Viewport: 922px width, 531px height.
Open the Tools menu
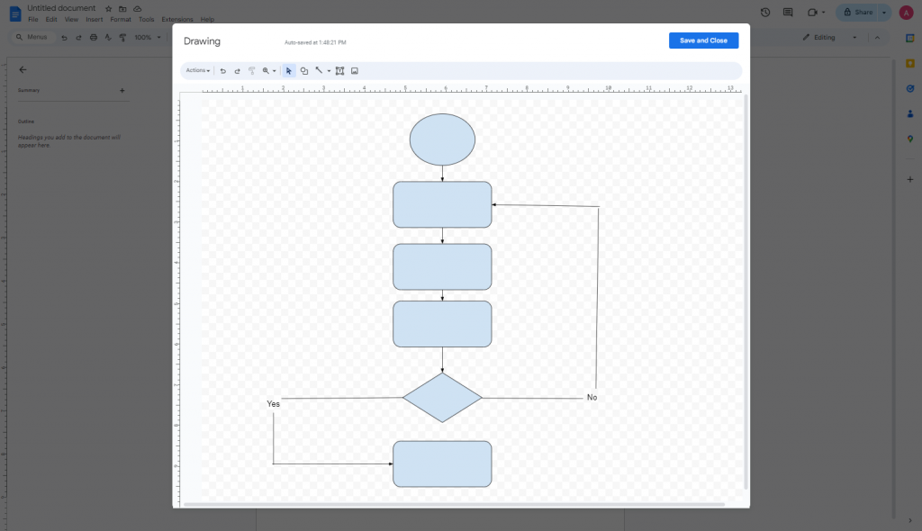click(x=147, y=20)
